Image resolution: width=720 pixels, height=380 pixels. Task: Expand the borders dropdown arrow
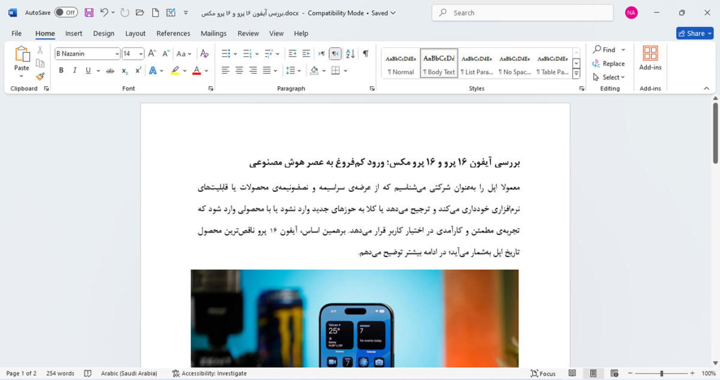point(345,70)
